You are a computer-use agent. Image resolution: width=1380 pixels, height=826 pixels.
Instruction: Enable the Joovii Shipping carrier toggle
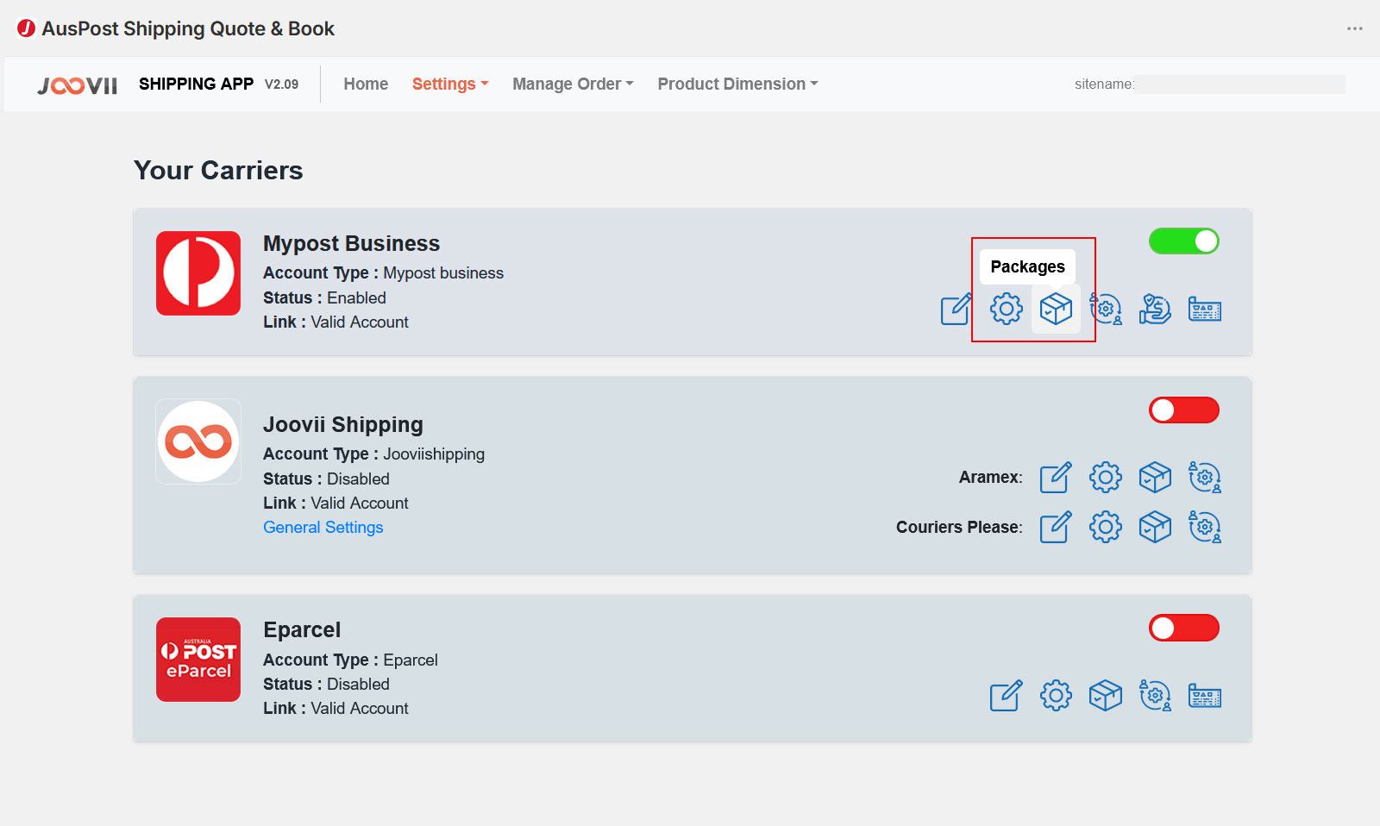coord(1183,410)
